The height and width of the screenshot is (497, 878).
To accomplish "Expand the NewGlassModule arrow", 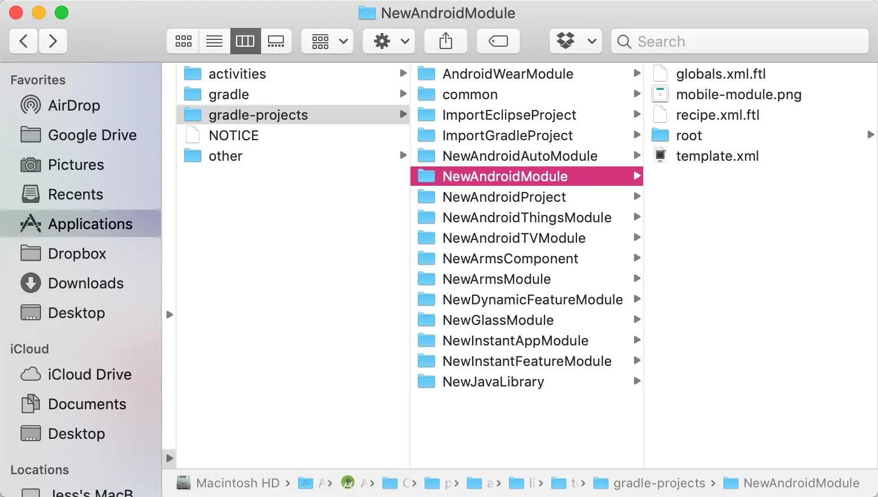I will [637, 319].
